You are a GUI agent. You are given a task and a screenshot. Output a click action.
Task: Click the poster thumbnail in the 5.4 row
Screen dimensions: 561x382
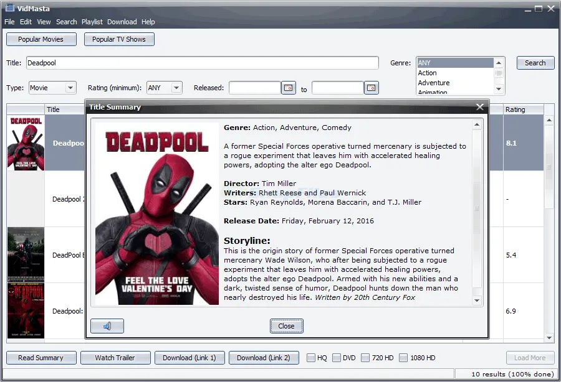[26, 255]
